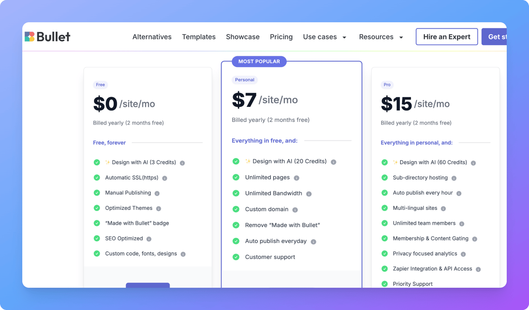Click the Custom domain info icon

[x=295, y=210]
